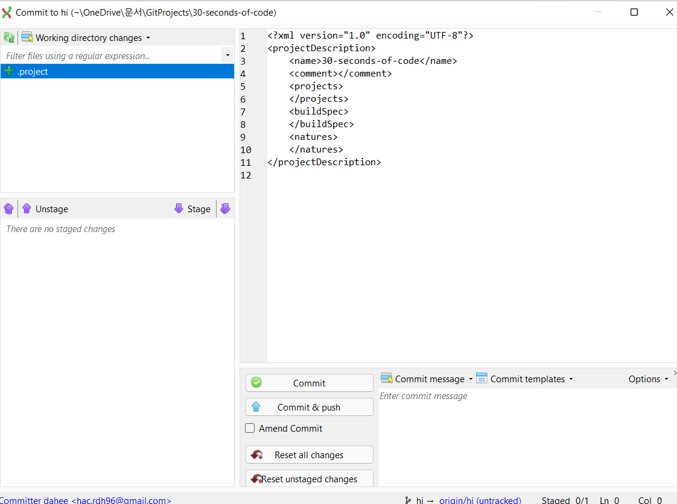Click the file filter regular expression field
The image size is (677, 504).
[112, 55]
